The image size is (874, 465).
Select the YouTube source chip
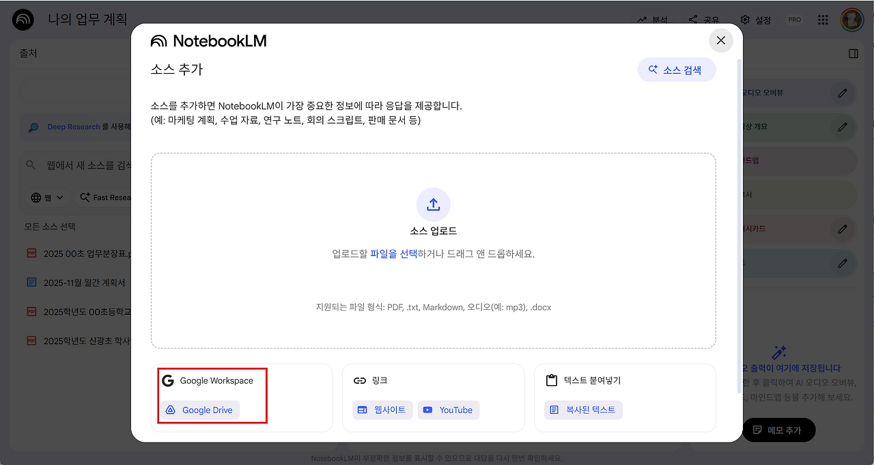point(449,410)
